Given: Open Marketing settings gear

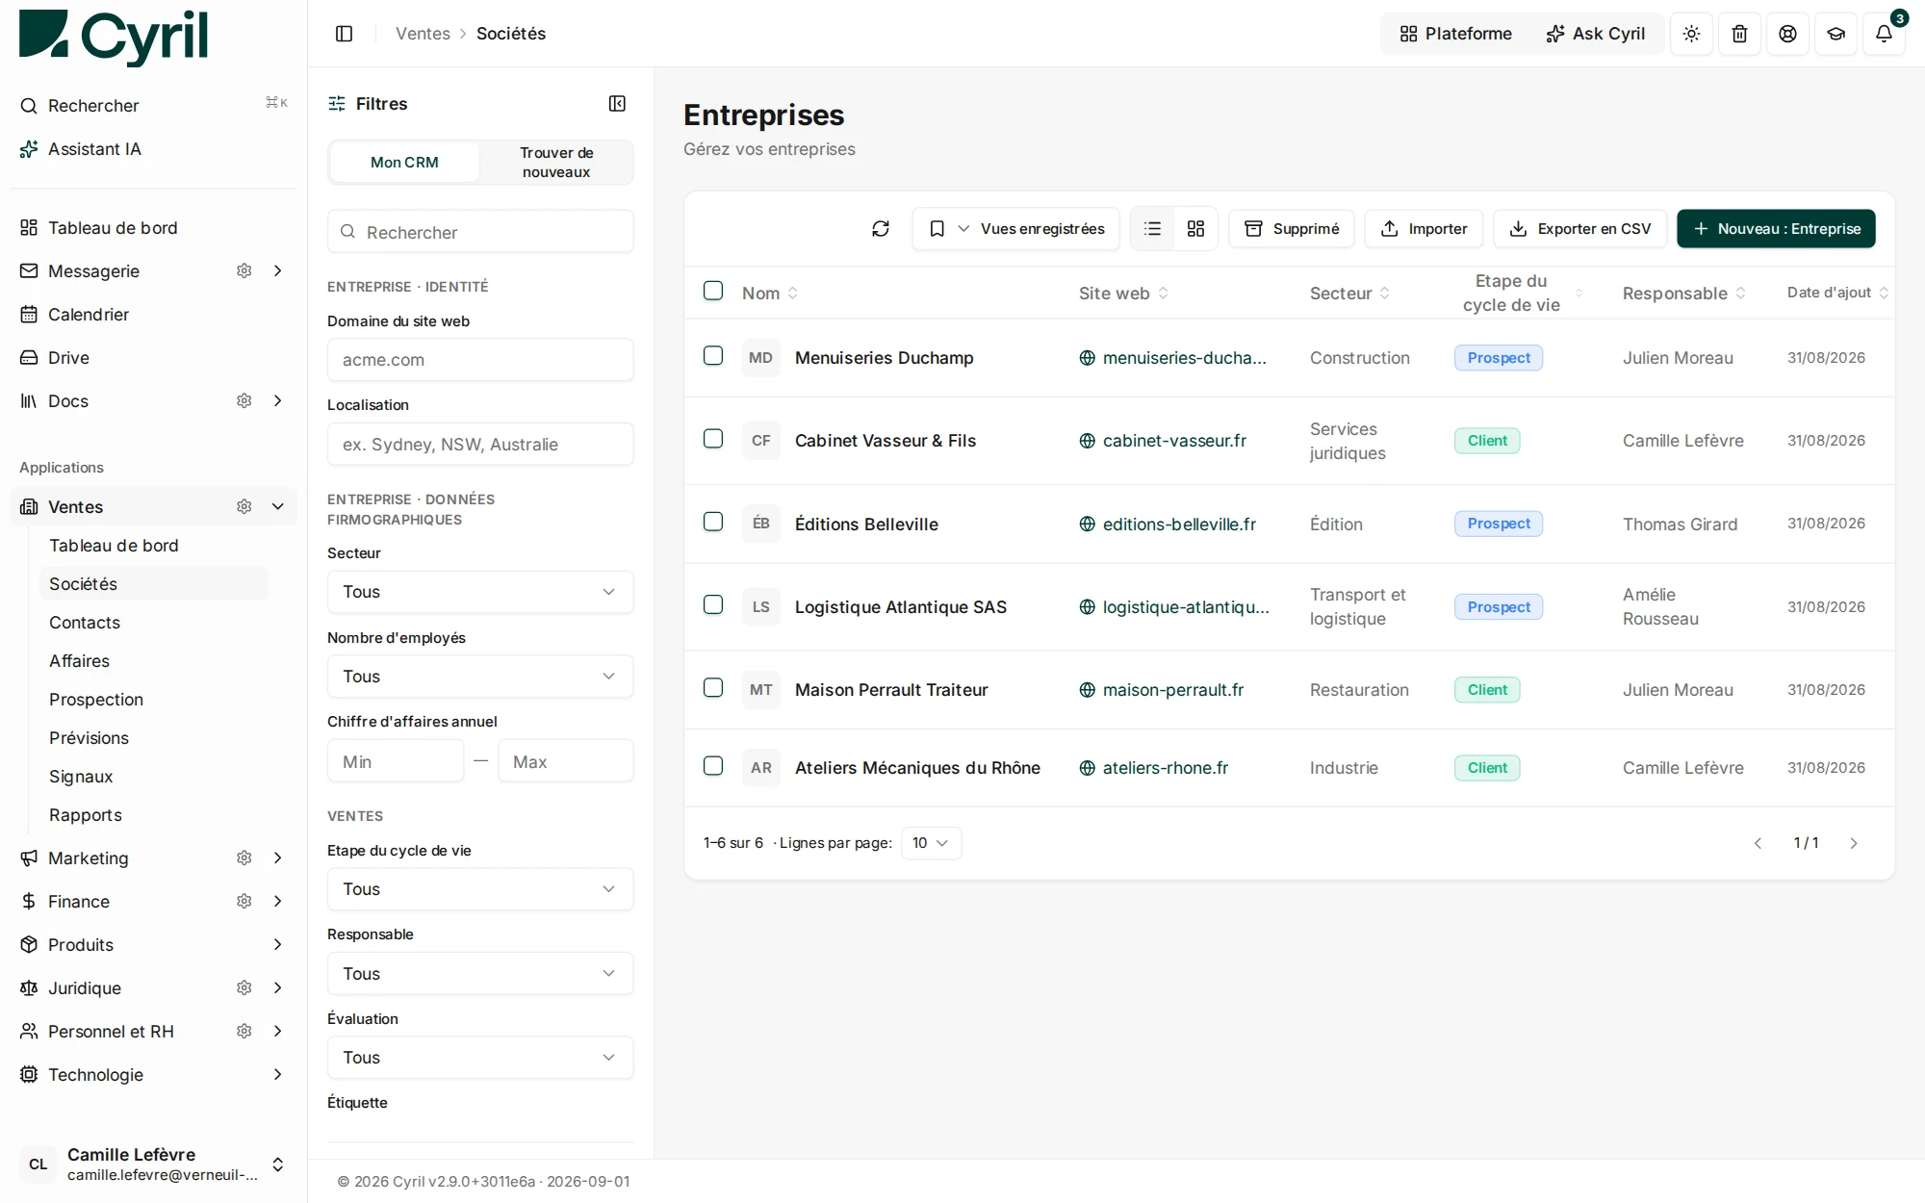Looking at the screenshot, I should point(244,858).
